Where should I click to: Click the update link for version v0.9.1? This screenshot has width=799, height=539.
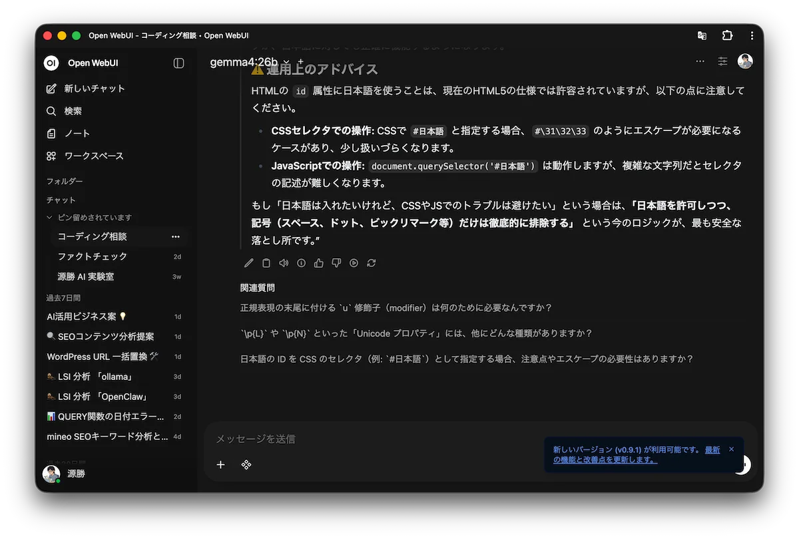(x=712, y=450)
